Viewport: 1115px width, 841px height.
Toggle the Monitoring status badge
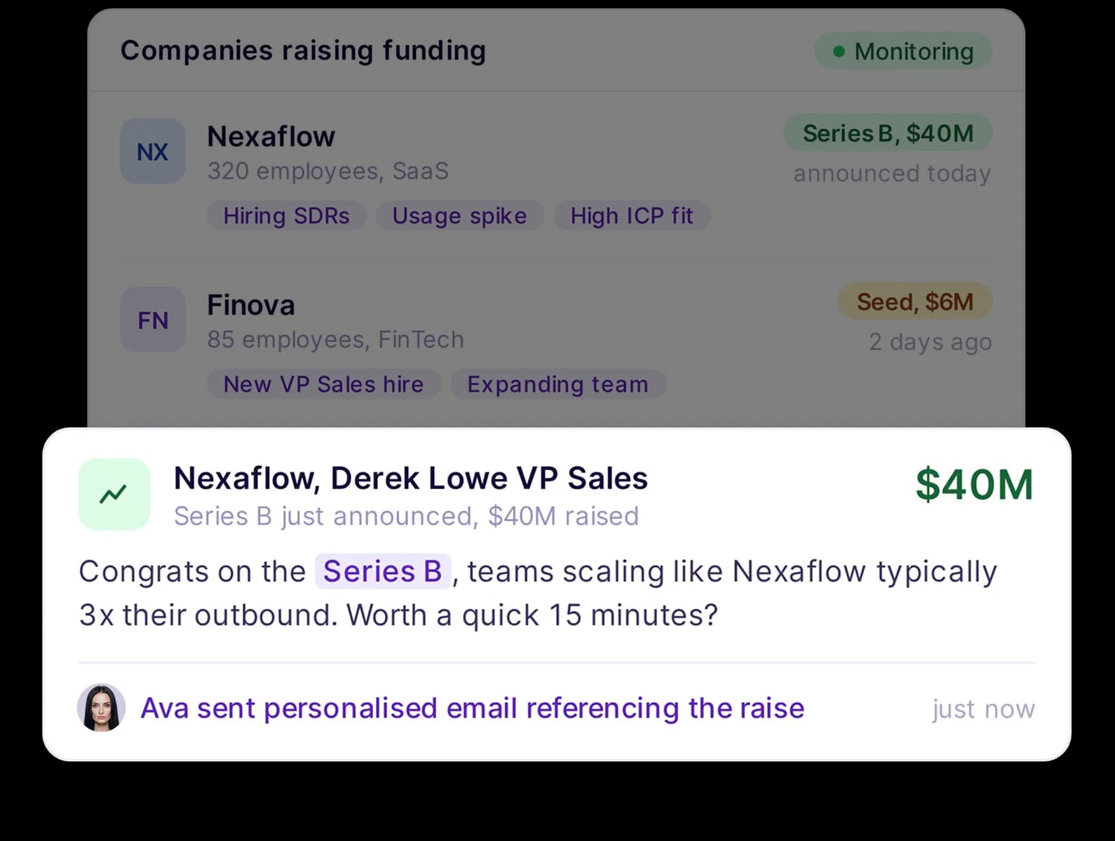pos(903,50)
